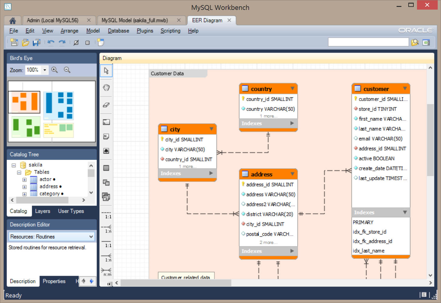
Task: Select the pointer selection tool
Action: pyautogui.click(x=106, y=71)
